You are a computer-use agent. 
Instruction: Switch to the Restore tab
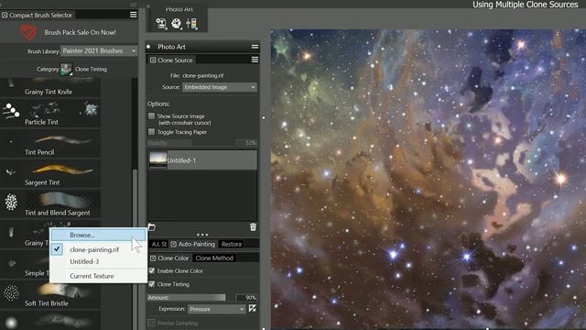point(232,245)
